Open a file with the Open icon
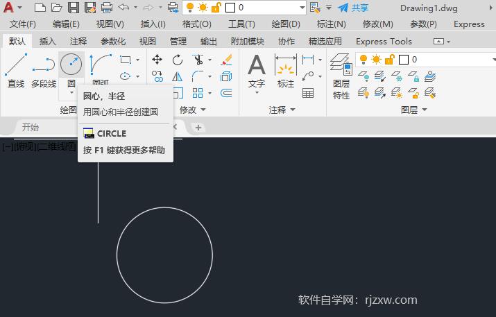496x317 pixels. coord(57,7)
